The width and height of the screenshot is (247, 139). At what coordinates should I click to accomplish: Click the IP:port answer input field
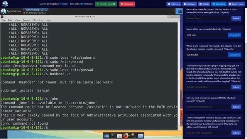tap(208, 18)
